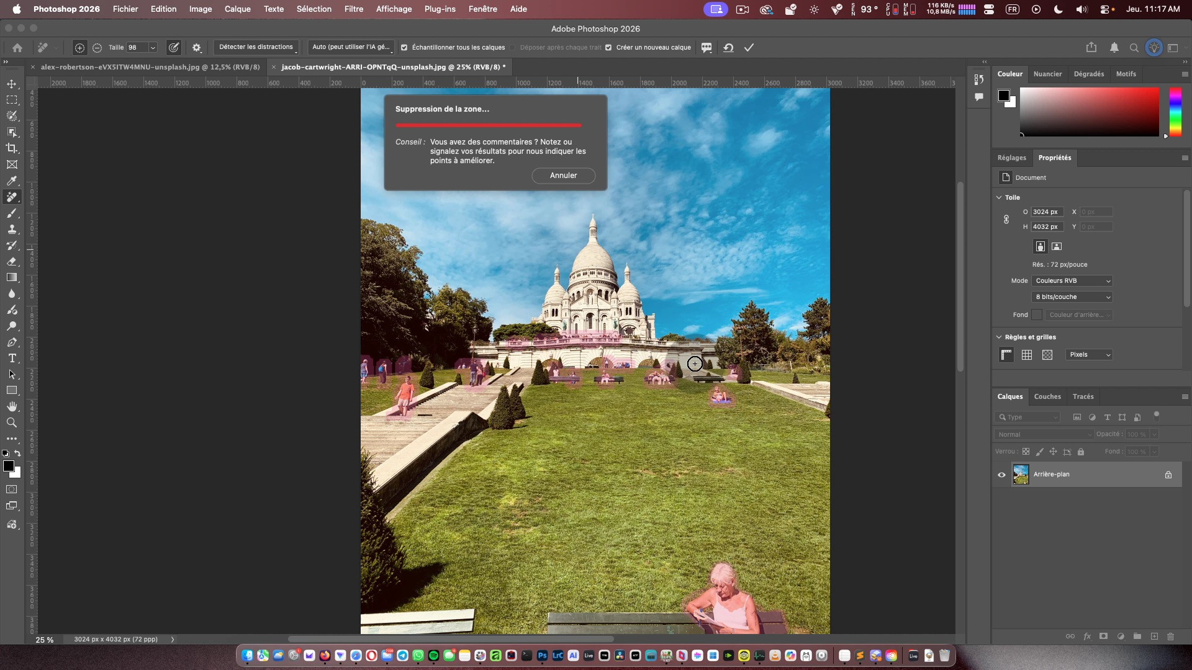The width and height of the screenshot is (1192, 670).
Task: Open the Filtre menu
Action: 353,9
